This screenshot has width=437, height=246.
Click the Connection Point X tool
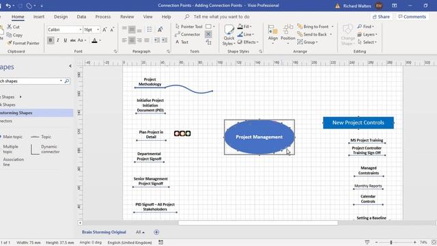[208, 34]
